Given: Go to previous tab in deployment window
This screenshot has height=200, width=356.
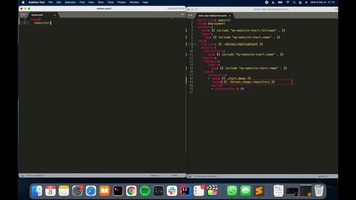Looking at the screenshot, I should [189, 16].
